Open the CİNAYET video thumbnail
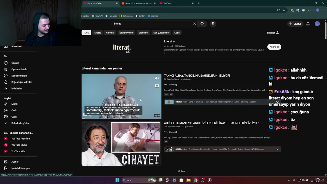327x184 pixels. (121, 144)
